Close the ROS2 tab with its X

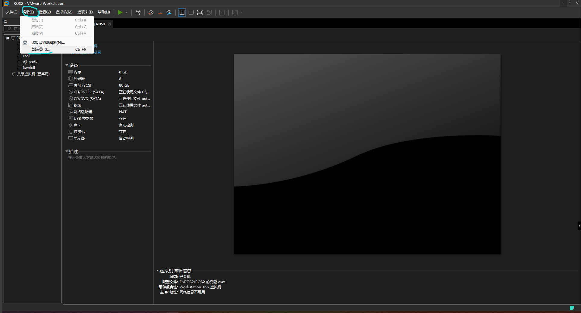tap(110, 24)
